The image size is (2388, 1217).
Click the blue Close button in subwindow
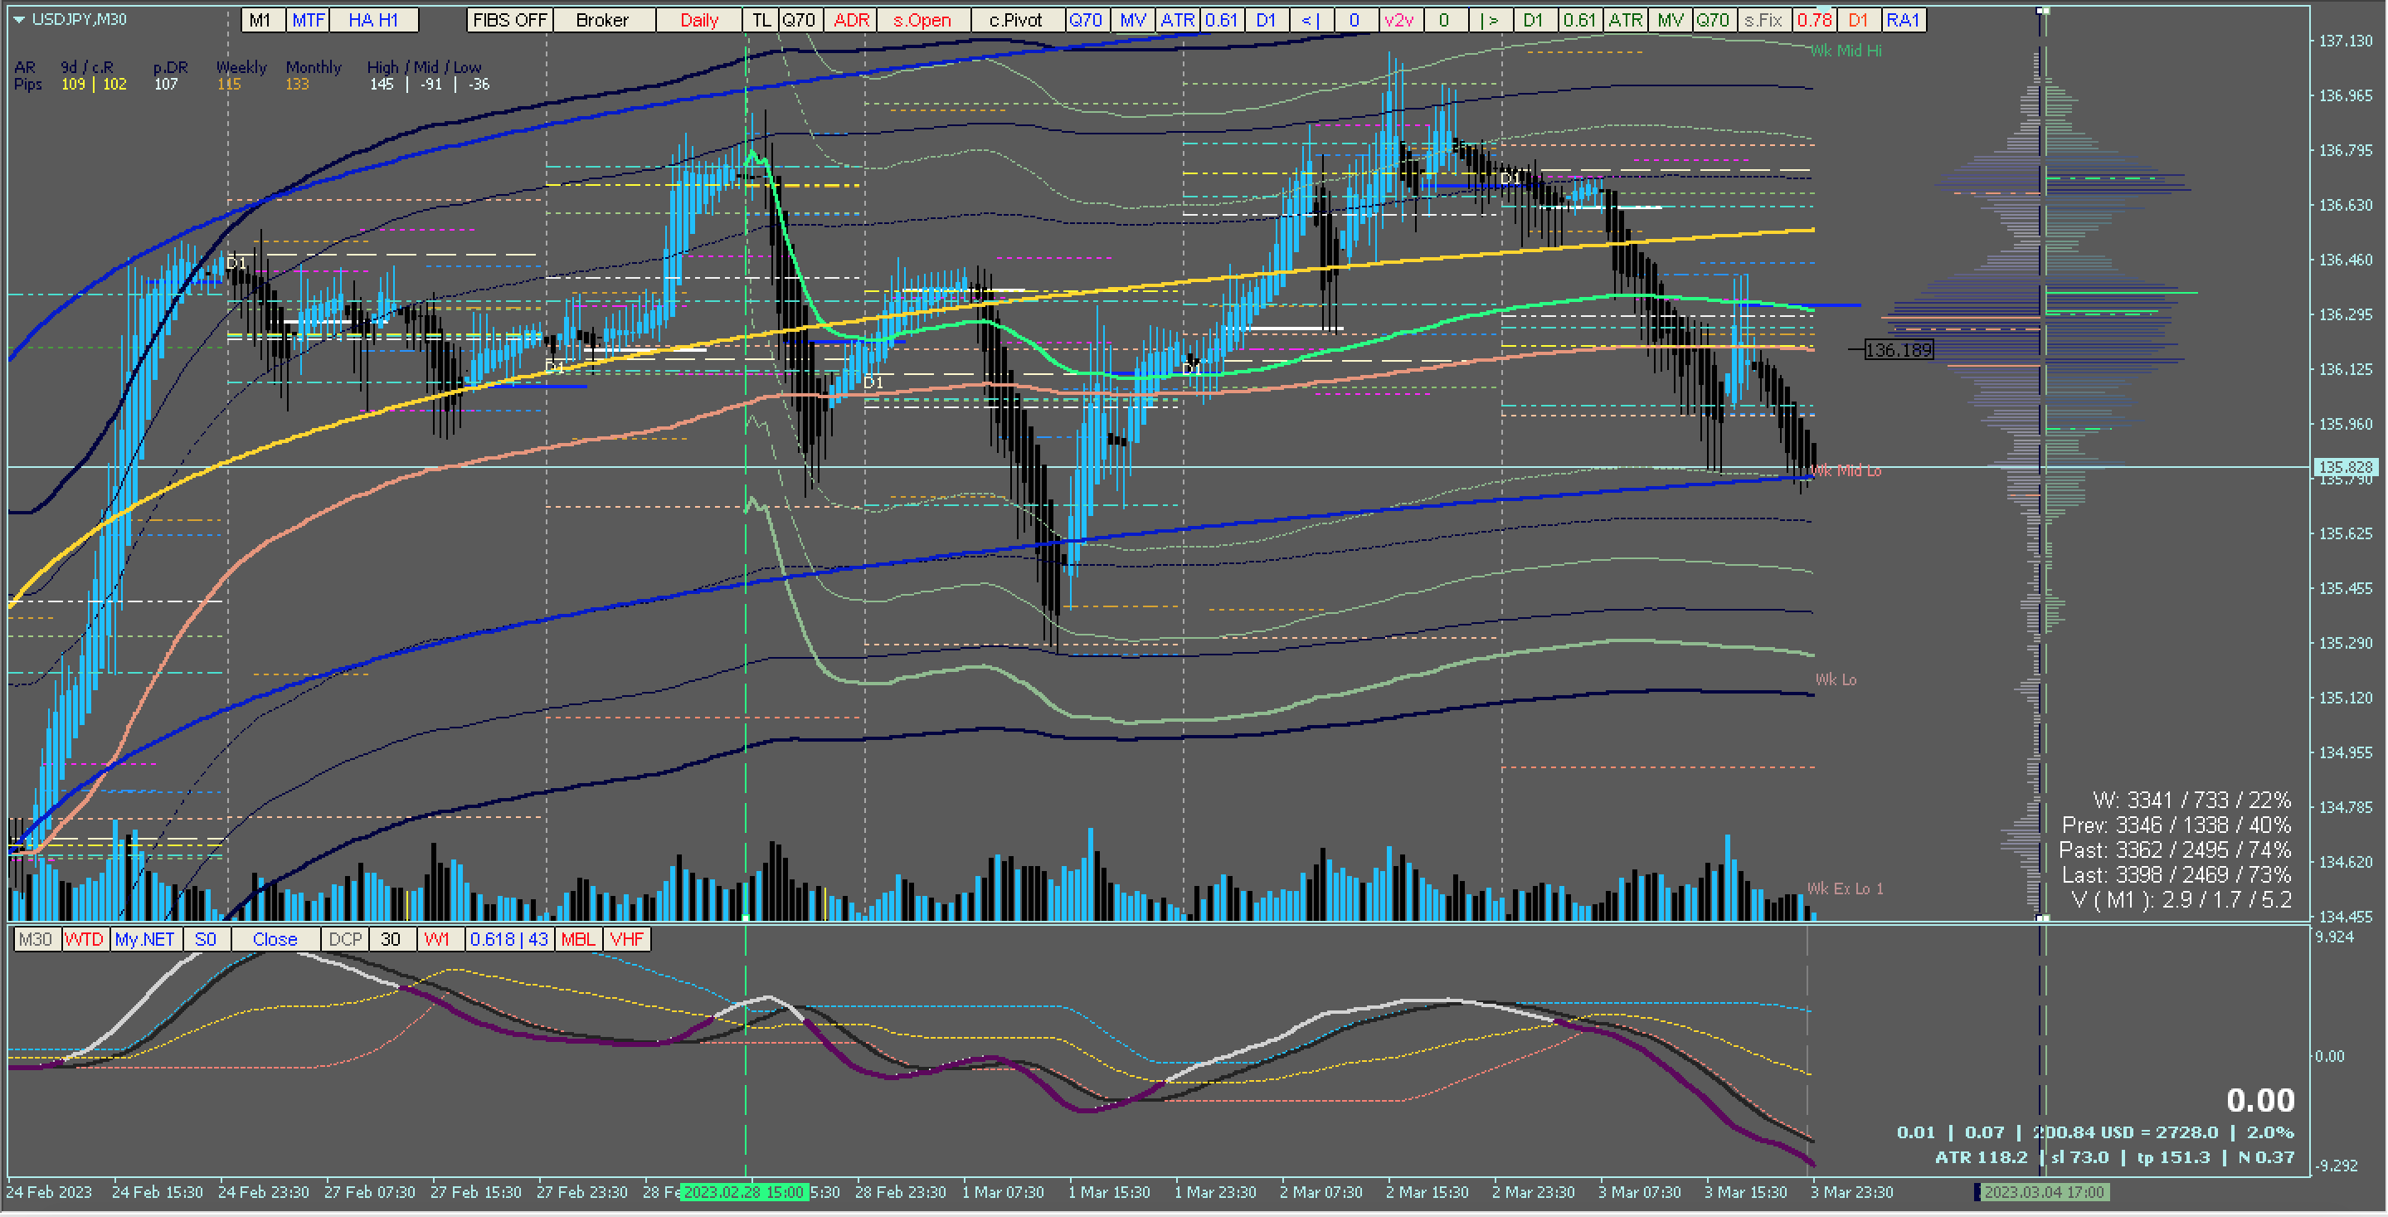coord(275,939)
